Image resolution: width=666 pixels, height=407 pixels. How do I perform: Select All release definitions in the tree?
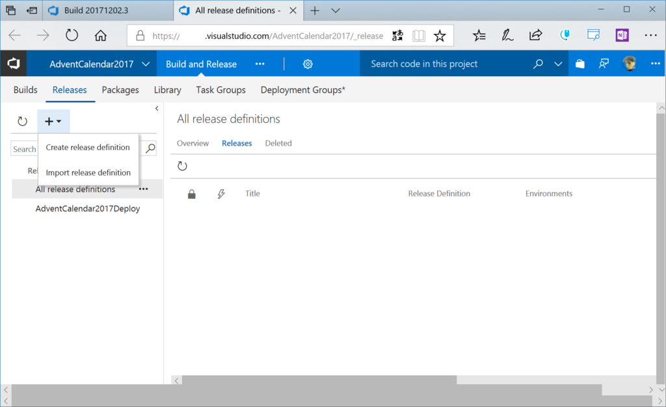coord(75,189)
